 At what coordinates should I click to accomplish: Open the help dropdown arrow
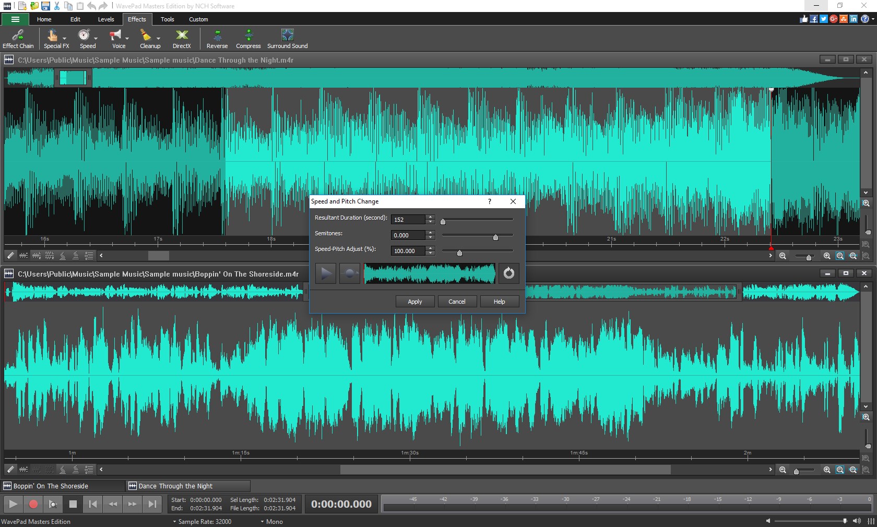871,19
